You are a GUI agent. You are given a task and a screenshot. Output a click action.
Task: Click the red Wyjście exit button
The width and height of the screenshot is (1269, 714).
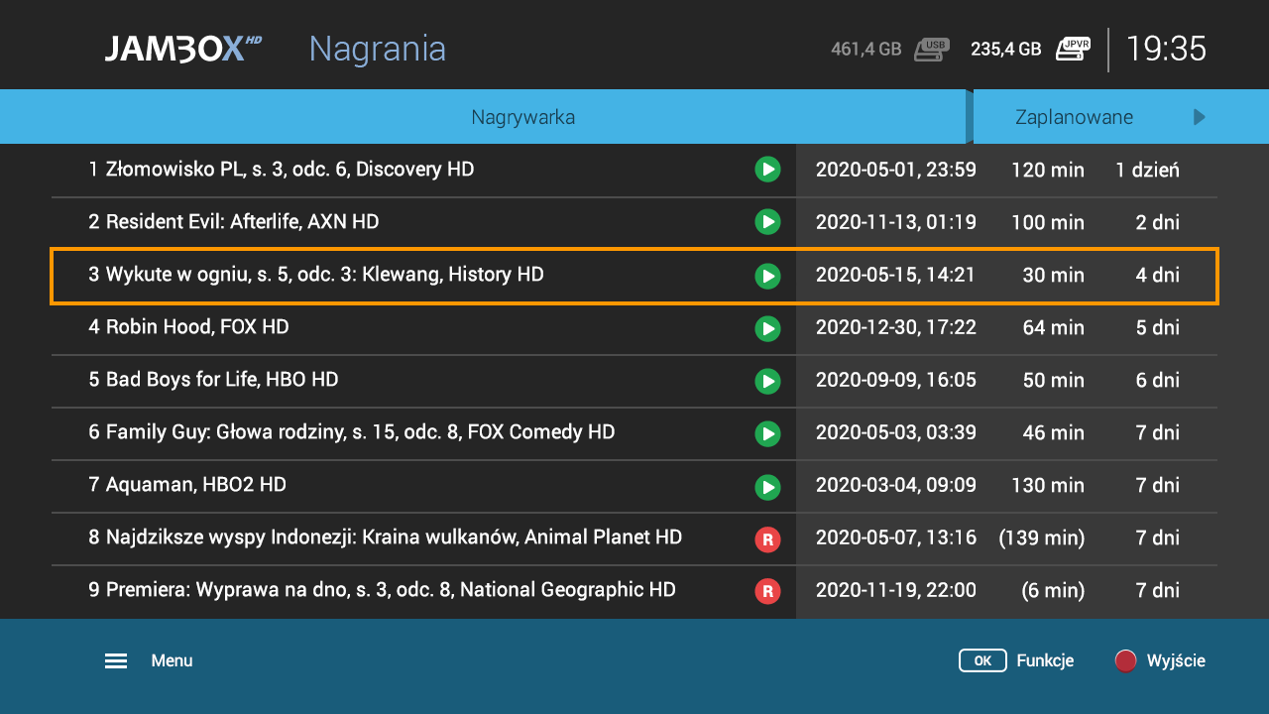[1125, 660]
